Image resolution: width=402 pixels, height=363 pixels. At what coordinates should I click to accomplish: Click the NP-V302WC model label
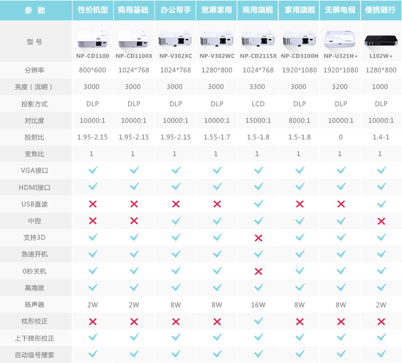point(217,55)
